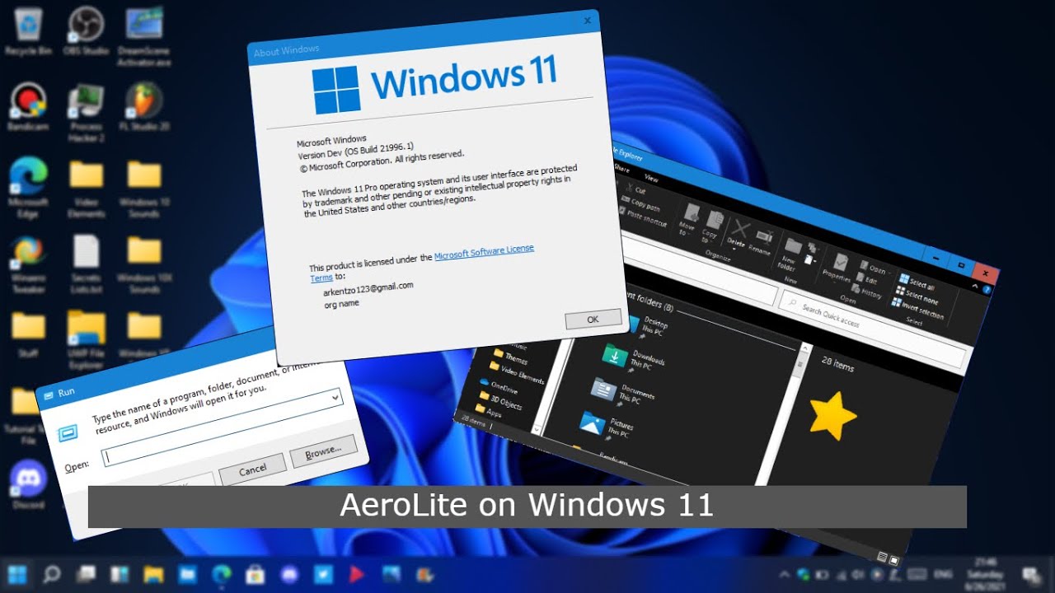The image size is (1055, 593).
Task: Open Winaero Tweaker desktop shortcut
Action: pos(28,264)
